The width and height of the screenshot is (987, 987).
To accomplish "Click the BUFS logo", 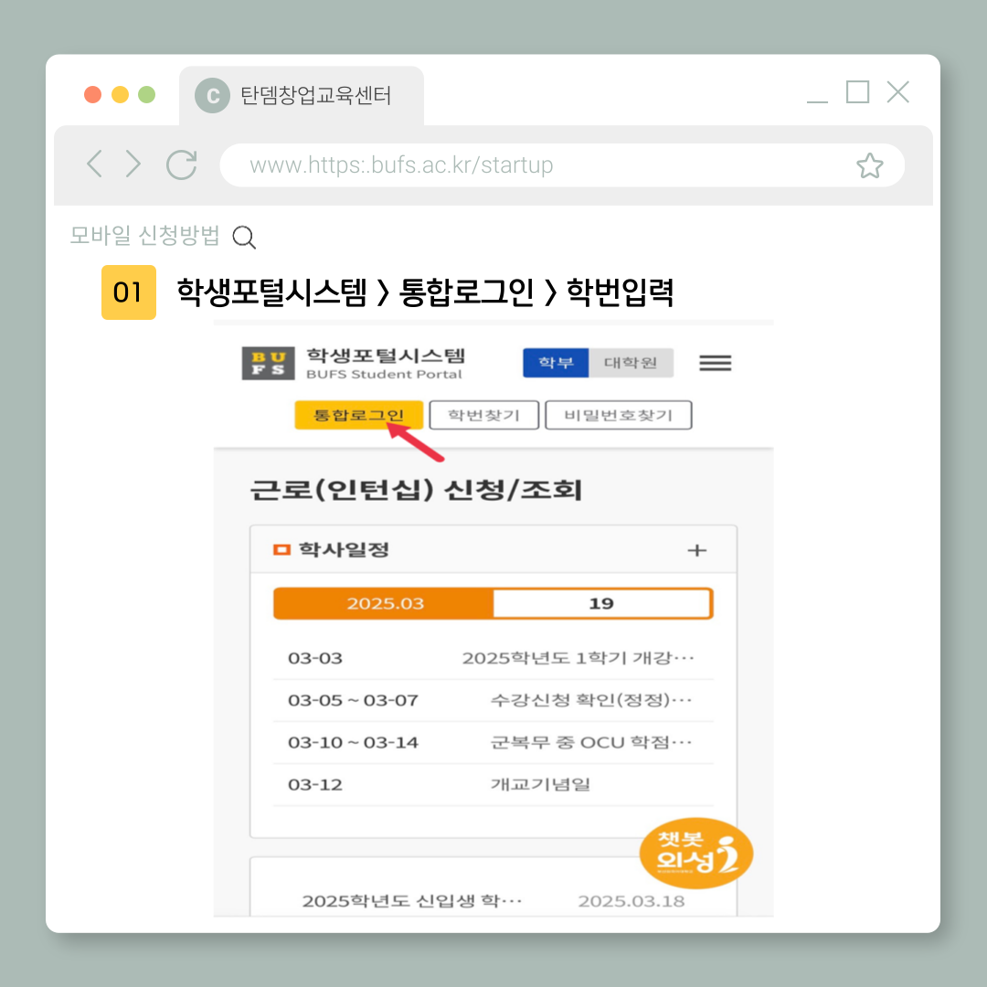I will (268, 363).
